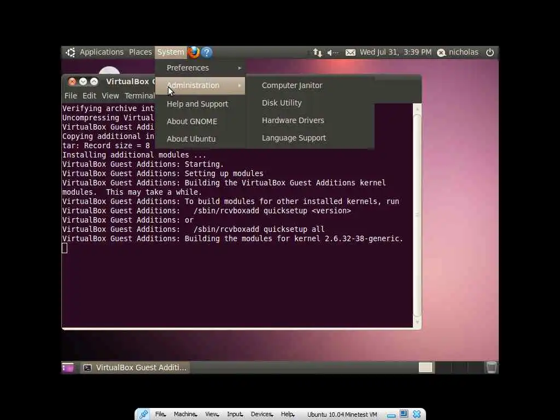Image resolution: width=560 pixels, height=420 pixels.
Task: Choose About Ubuntu
Action: (200, 139)
